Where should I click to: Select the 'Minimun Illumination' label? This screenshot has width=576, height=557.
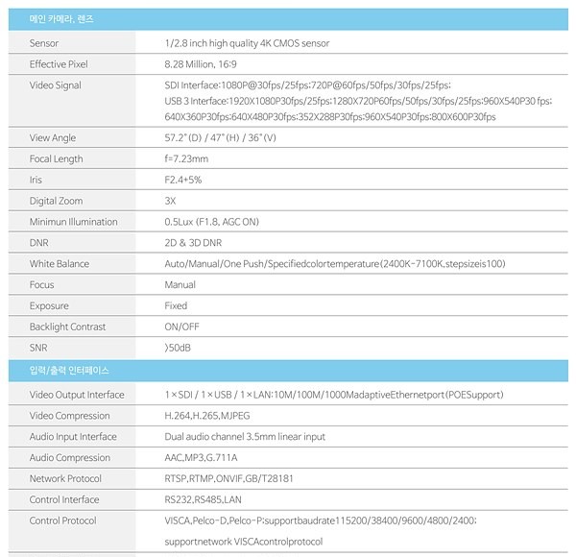click(74, 222)
